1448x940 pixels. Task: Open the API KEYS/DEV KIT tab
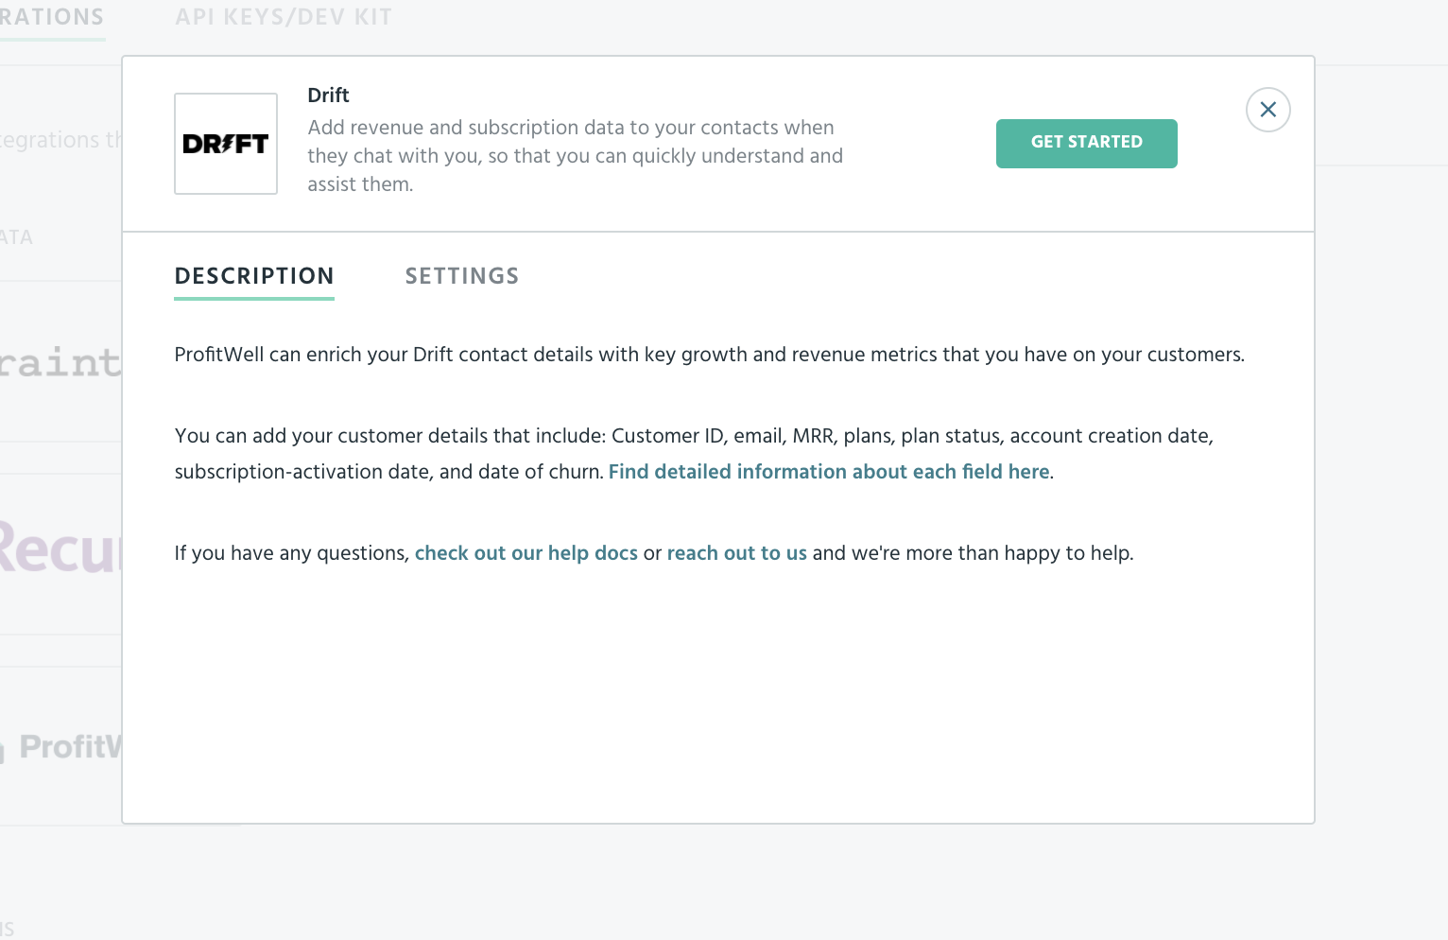[x=284, y=17]
